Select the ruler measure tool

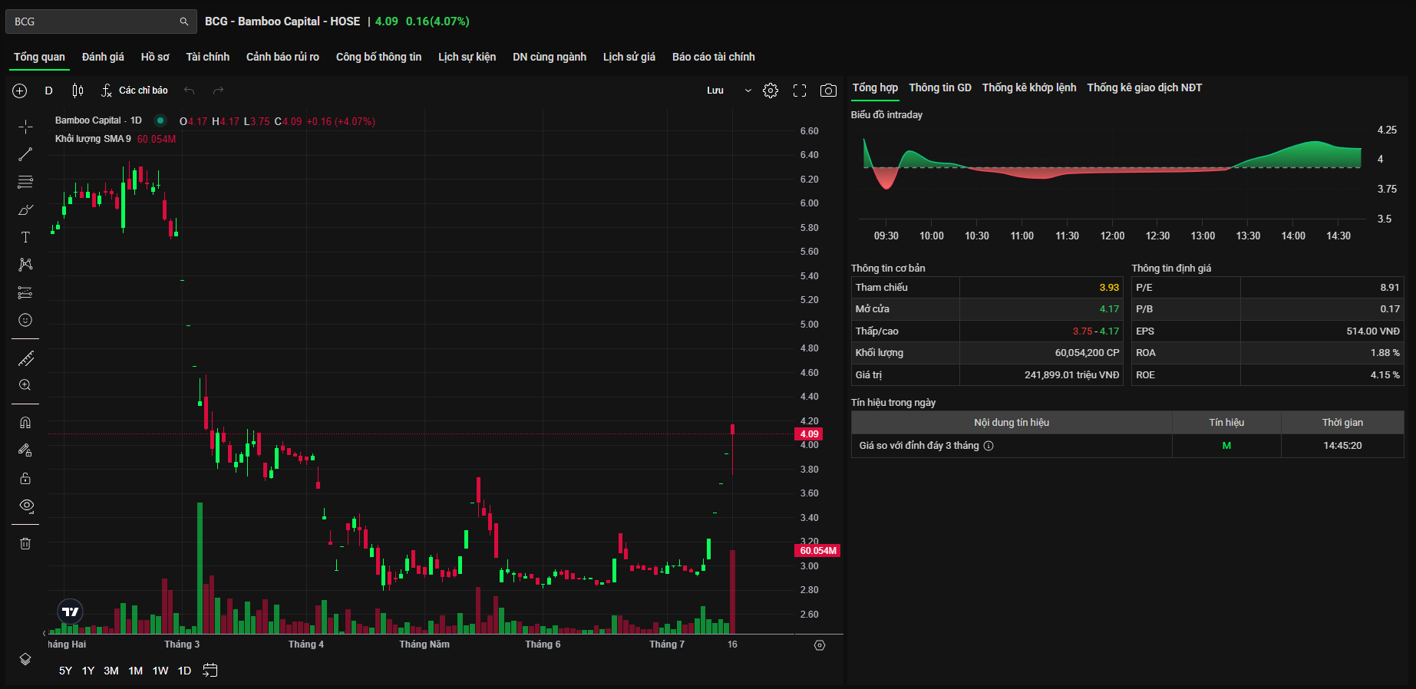coord(25,358)
